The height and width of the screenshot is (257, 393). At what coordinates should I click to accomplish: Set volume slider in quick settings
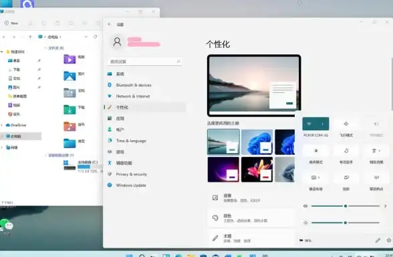(346, 206)
